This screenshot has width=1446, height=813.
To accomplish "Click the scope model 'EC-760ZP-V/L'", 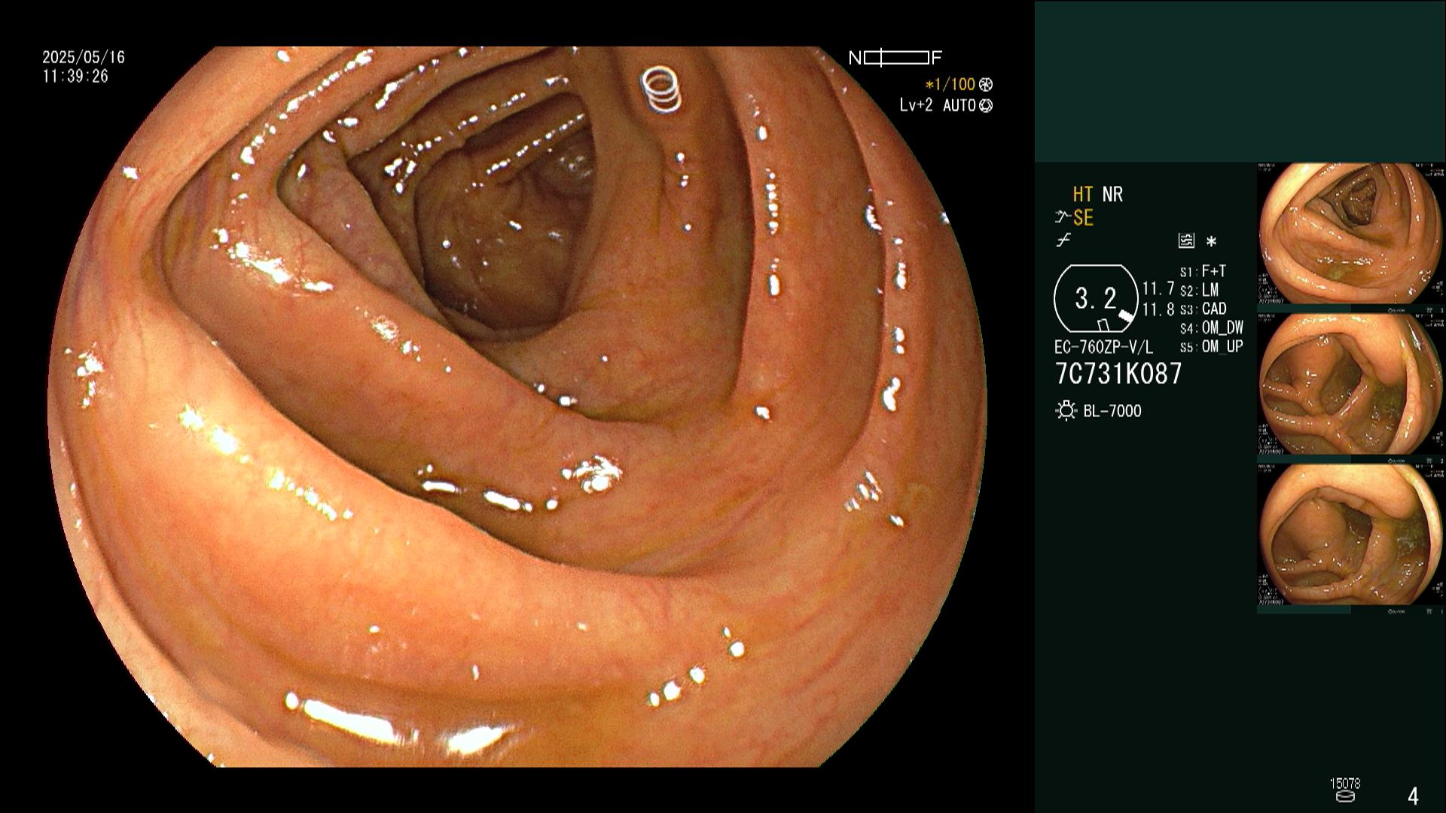I will click(x=1103, y=348).
